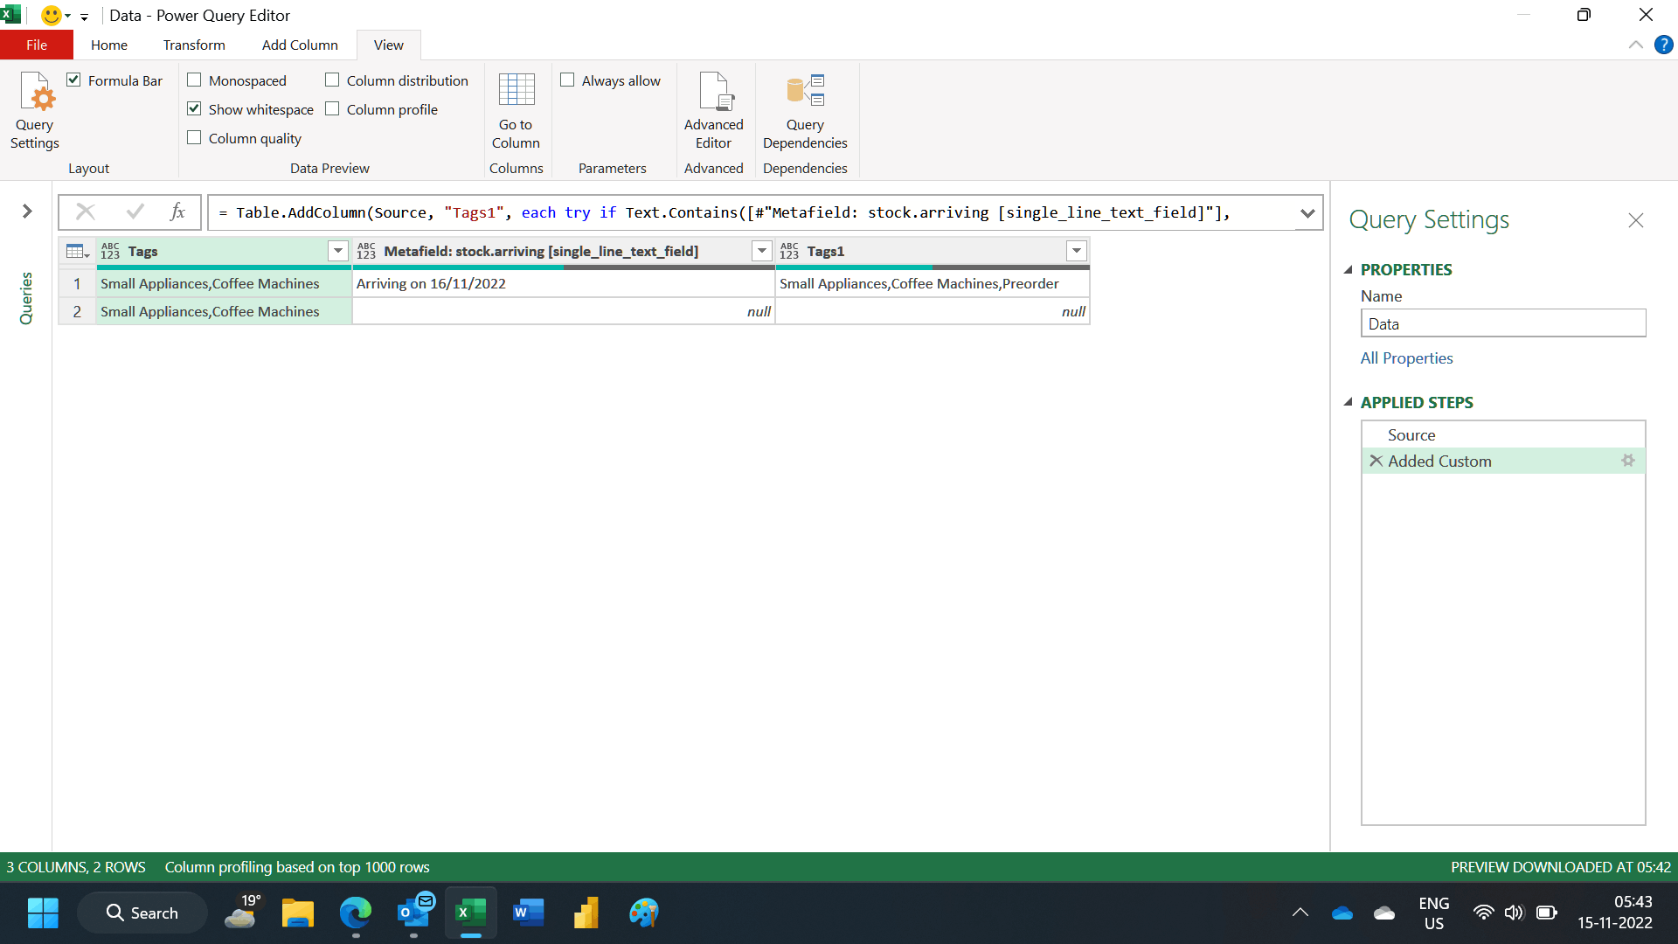
Task: Open Query Settings pane from ribbon
Action: click(x=34, y=111)
